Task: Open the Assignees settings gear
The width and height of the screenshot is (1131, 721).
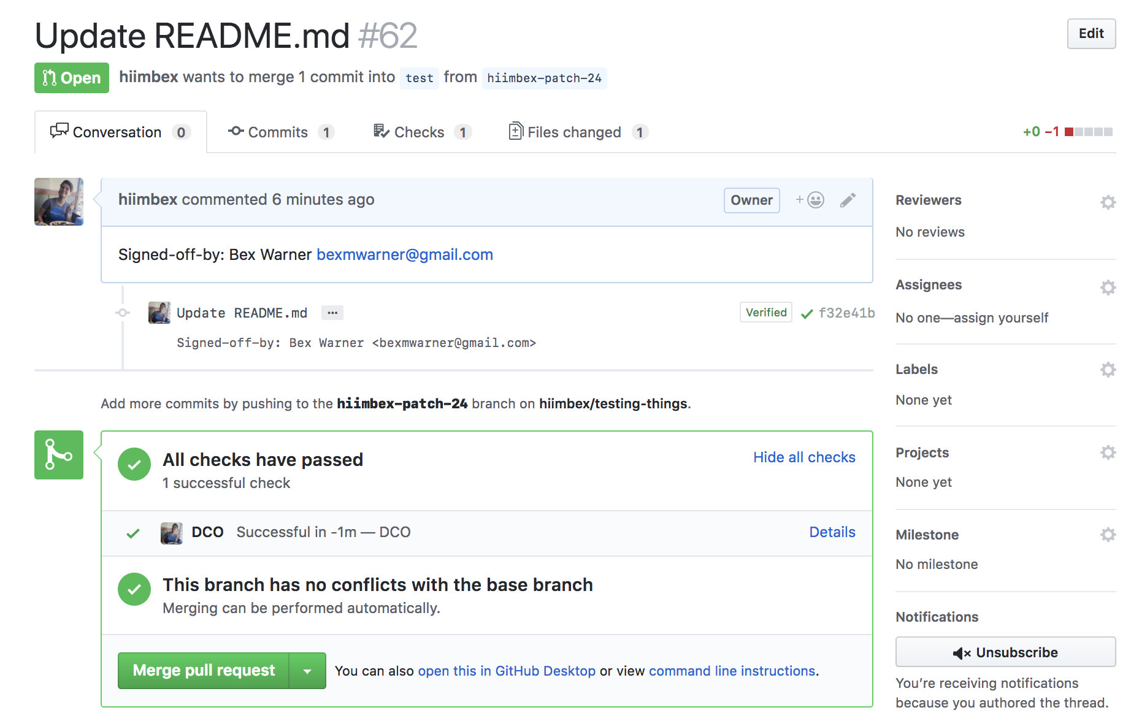Action: 1108,287
